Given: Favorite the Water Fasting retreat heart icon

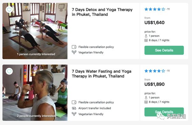Looking at the screenshot, I should click(x=9, y=71).
